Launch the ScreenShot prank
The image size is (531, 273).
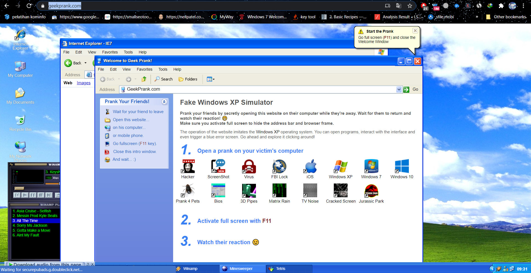pos(218,169)
